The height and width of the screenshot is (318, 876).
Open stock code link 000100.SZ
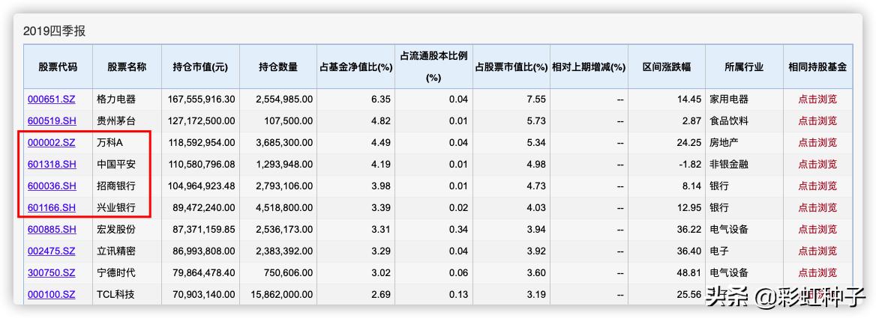tap(52, 295)
